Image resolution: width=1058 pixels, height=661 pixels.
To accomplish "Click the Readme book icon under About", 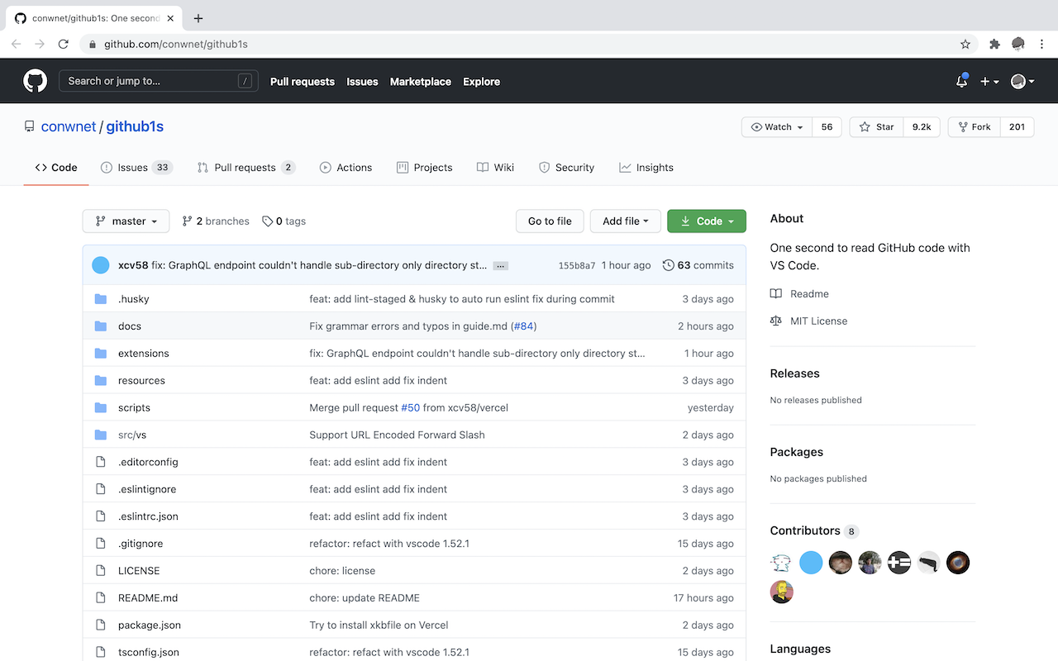I will [x=777, y=293].
